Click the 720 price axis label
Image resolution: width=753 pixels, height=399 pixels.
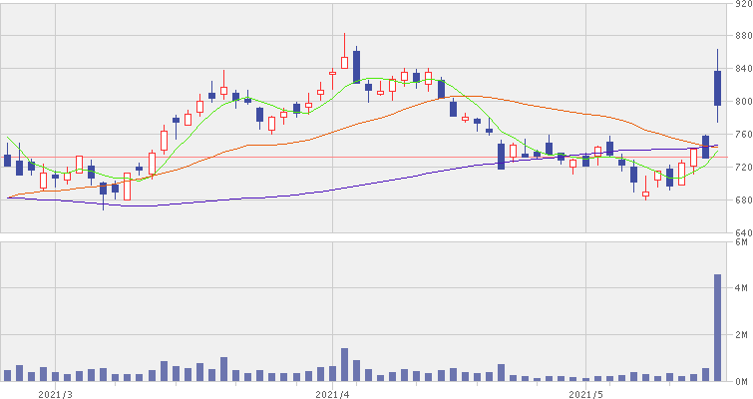click(x=741, y=169)
